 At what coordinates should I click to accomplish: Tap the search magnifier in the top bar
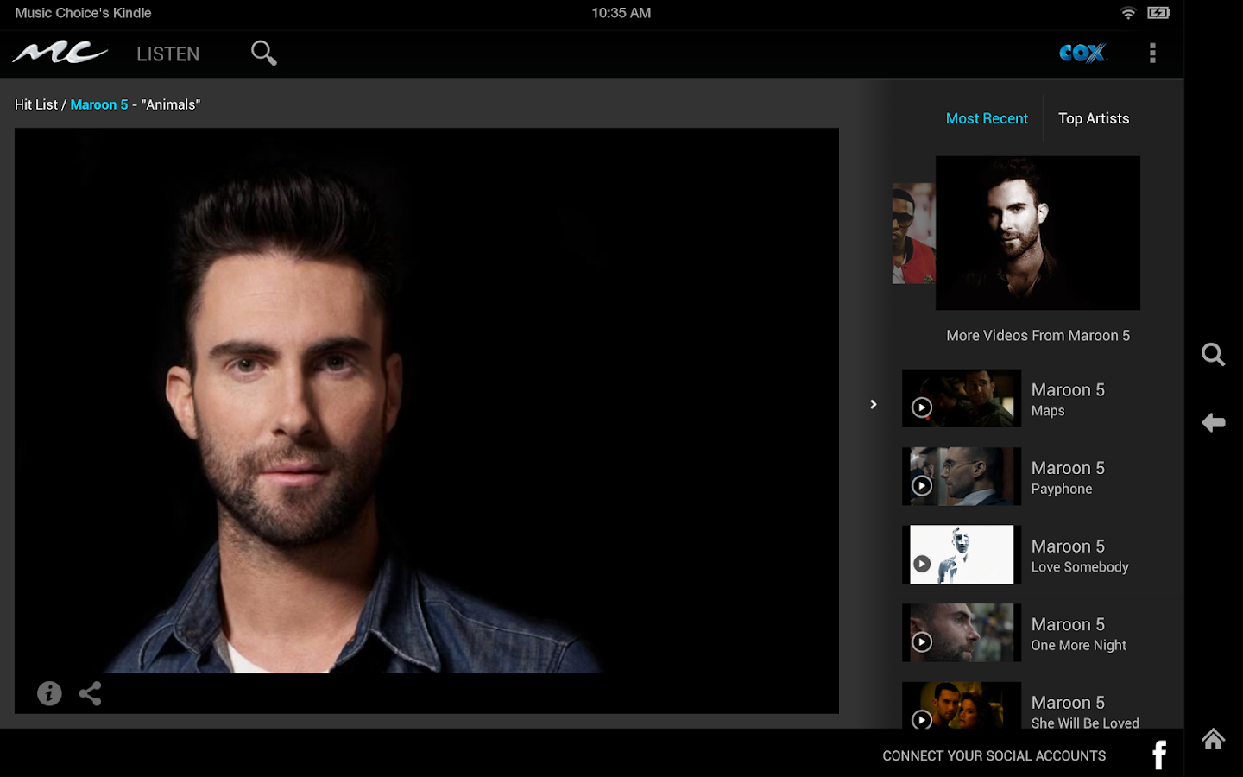coord(264,54)
